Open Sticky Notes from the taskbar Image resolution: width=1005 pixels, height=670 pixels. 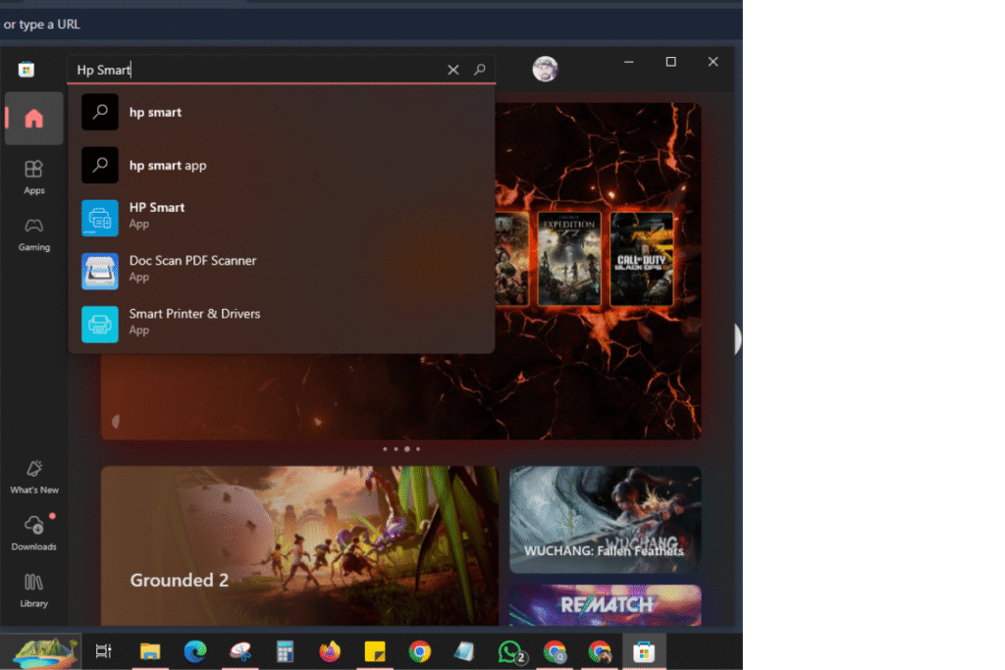pyautogui.click(x=375, y=651)
